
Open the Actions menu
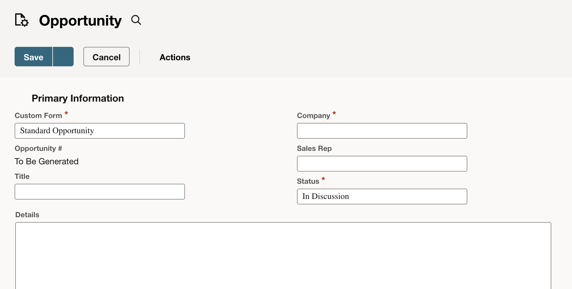coord(175,57)
